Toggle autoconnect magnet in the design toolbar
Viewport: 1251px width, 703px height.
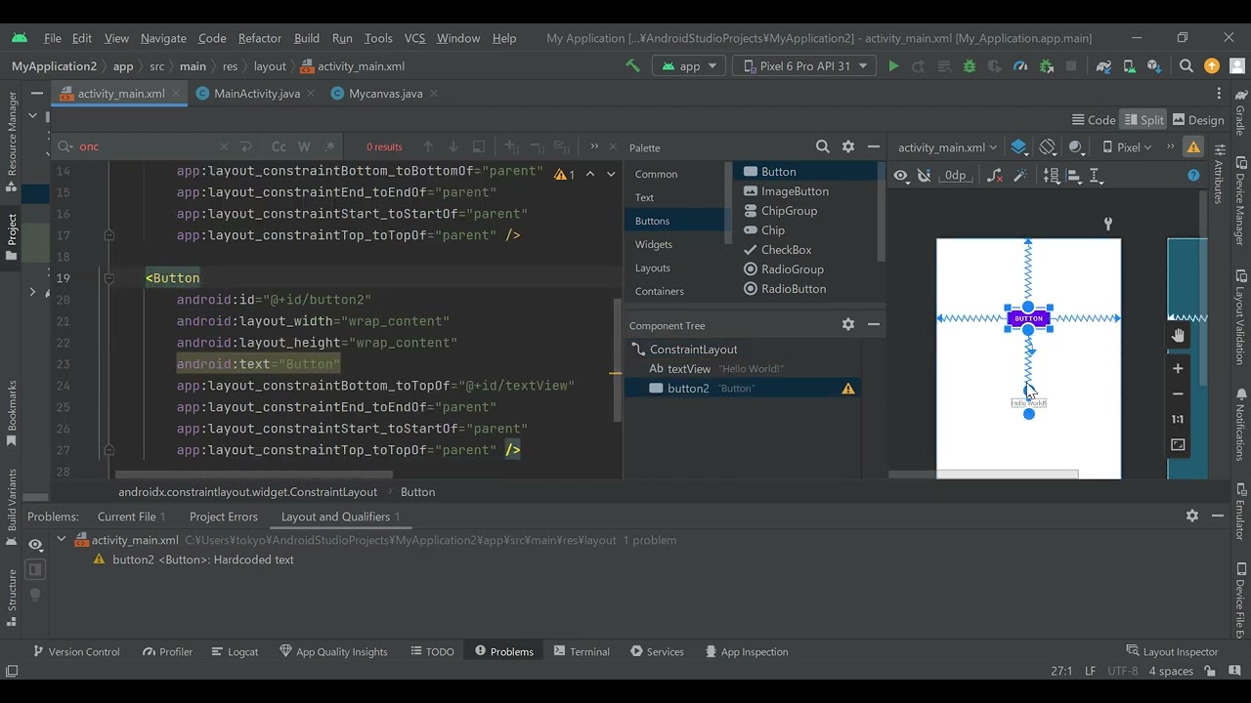tap(924, 176)
